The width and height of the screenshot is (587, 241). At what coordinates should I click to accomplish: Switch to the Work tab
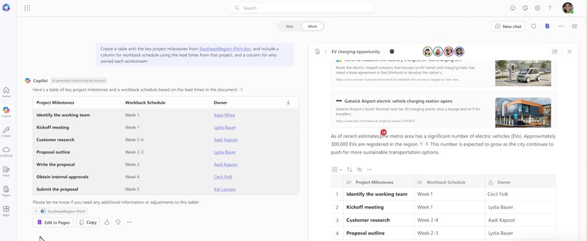[312, 26]
